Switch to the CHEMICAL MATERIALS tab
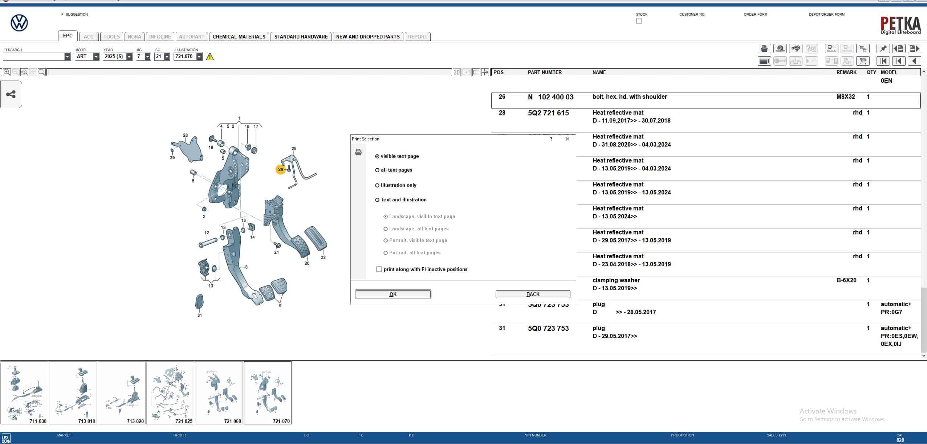The image size is (927, 444). 239,37
